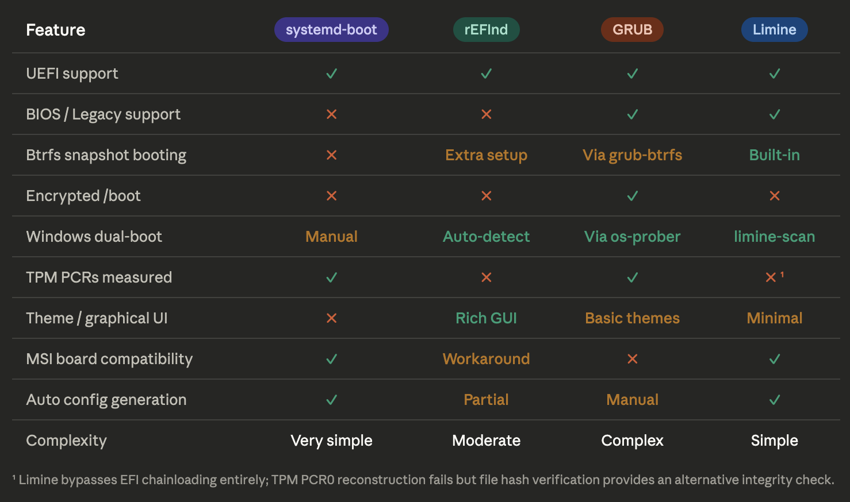850x502 pixels.
Task: Click GRUB Encrypted /boot checkmark
Action: coord(633,196)
